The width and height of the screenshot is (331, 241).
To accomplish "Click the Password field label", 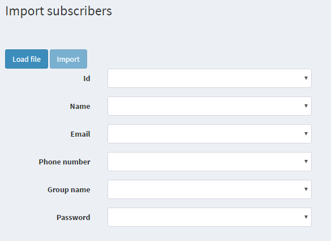I will [x=74, y=218].
